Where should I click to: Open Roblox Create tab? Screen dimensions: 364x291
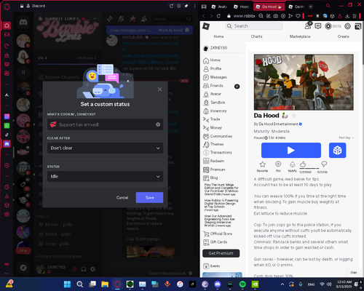tap(343, 36)
